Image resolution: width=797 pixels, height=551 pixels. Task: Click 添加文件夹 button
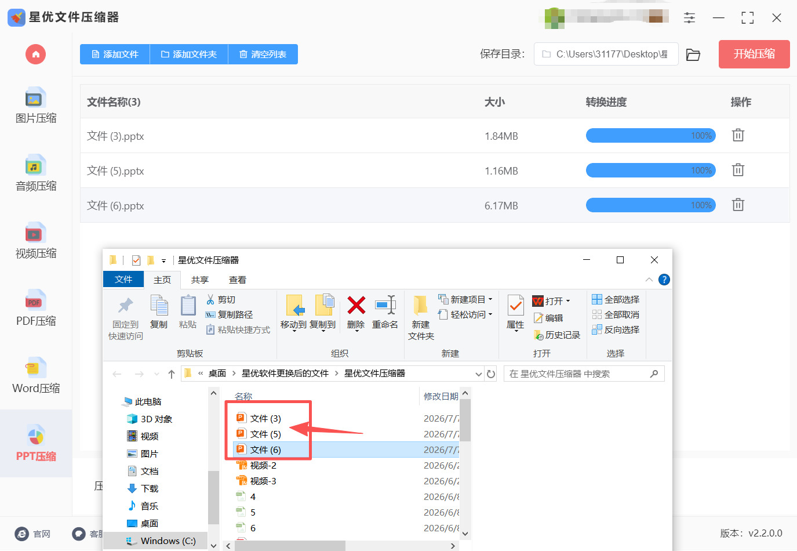pos(189,55)
